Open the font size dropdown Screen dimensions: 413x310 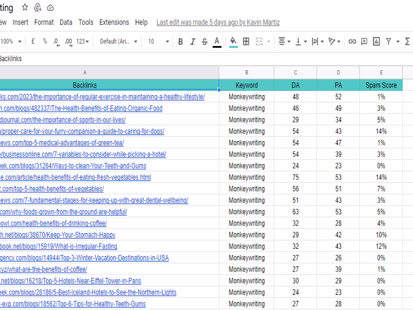click(x=158, y=41)
